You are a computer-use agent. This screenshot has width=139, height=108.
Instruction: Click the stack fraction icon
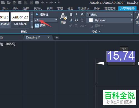(82, 20)
